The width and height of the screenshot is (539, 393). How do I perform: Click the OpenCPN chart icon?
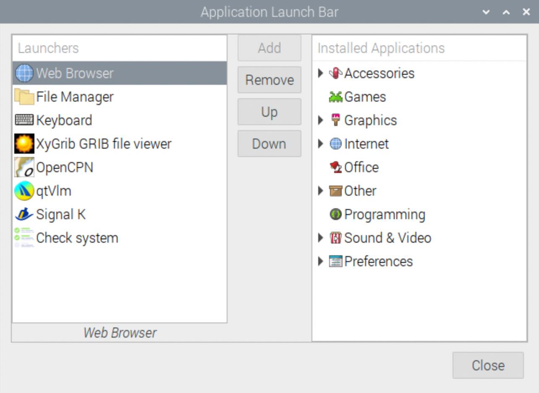tap(24, 167)
